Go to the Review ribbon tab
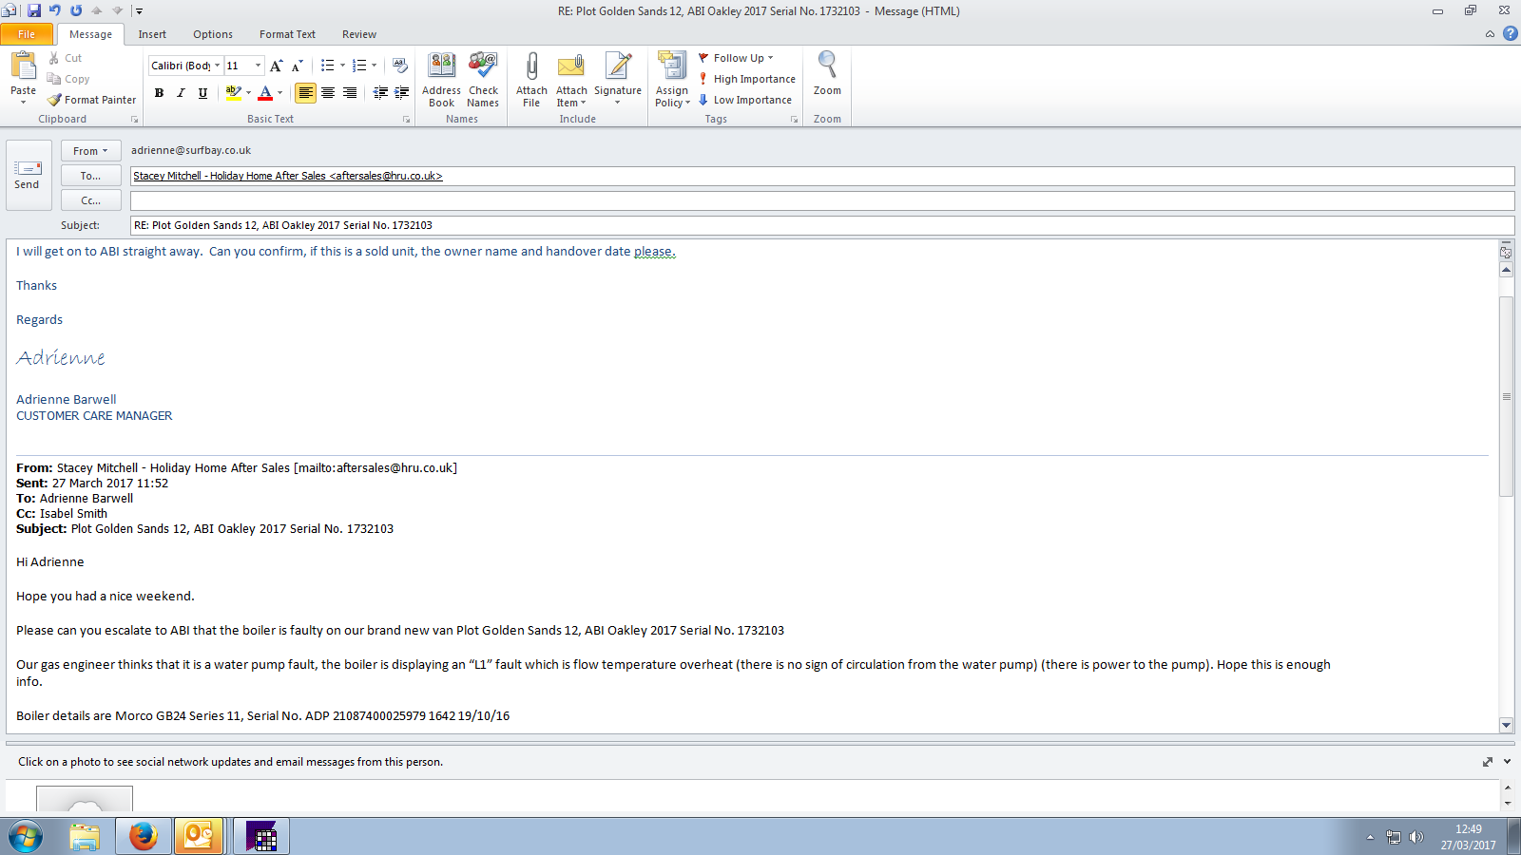1521x855 pixels. (x=359, y=34)
